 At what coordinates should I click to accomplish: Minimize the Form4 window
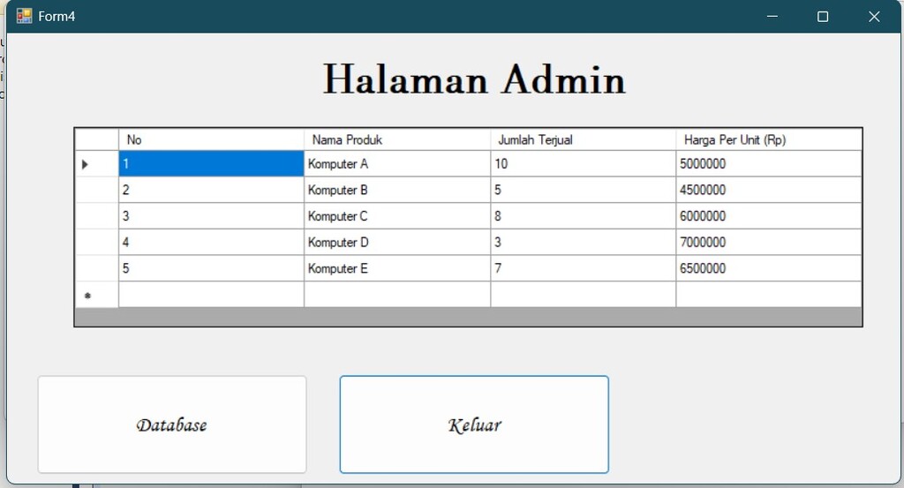[x=772, y=16]
